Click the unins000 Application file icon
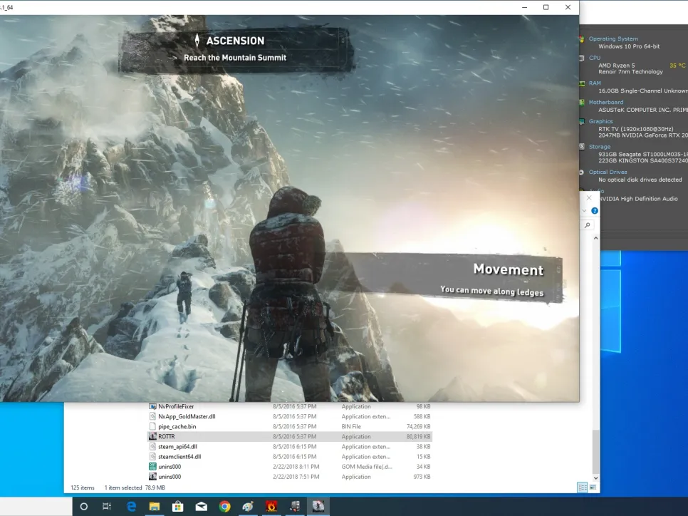 click(152, 477)
